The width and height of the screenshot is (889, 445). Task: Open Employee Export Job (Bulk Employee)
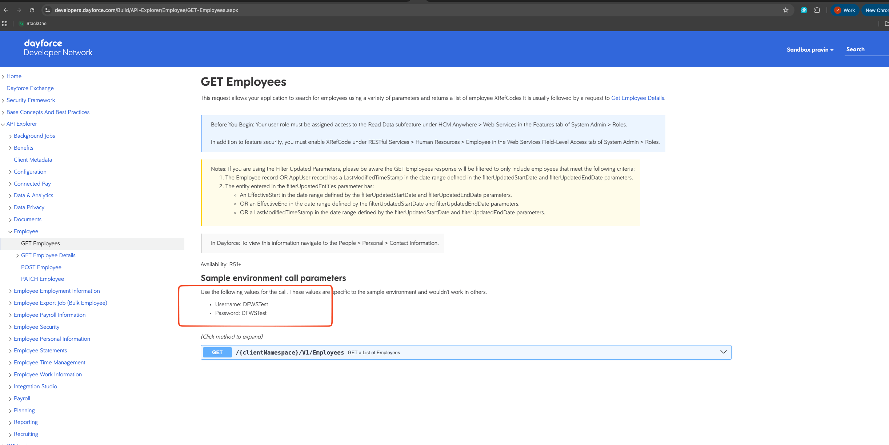pos(60,303)
